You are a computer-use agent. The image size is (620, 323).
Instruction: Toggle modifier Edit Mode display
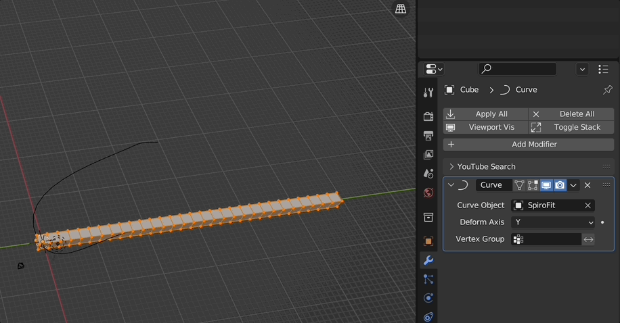click(533, 185)
